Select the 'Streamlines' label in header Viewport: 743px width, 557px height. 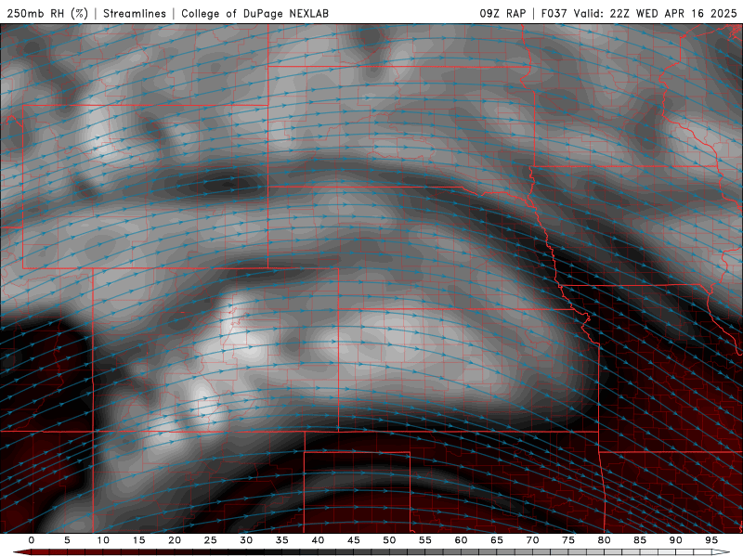click(135, 13)
